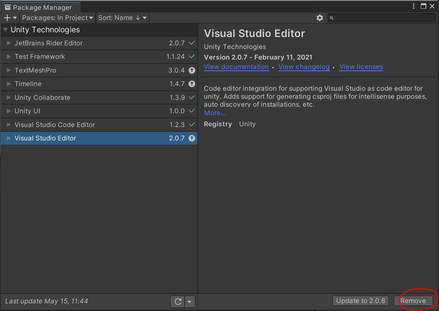The width and height of the screenshot is (439, 311).
Task: Click green checkmark for Unity UI
Action: (x=192, y=111)
